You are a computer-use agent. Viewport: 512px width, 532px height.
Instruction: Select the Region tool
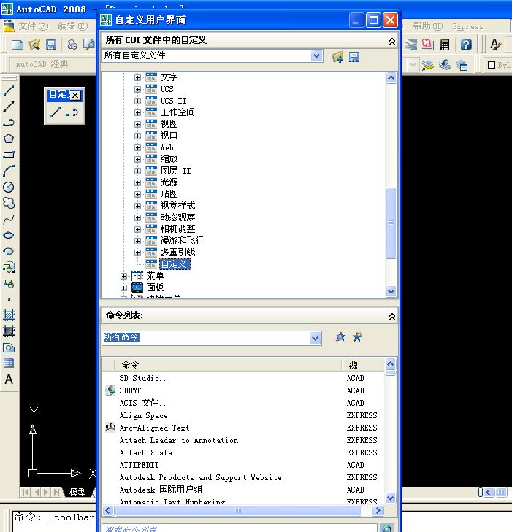(9, 347)
